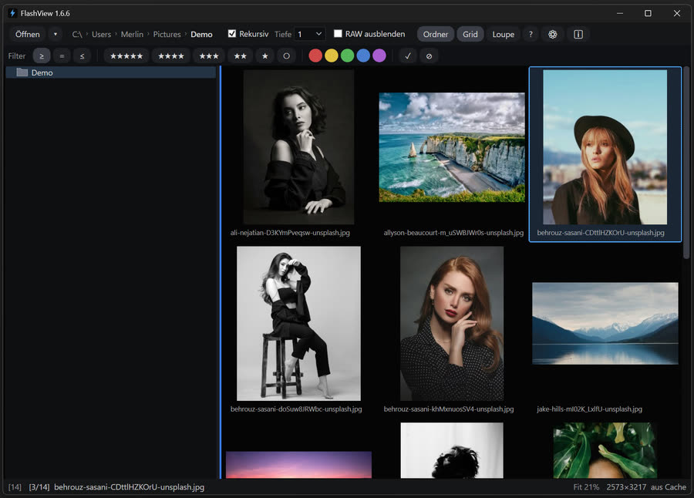Click the five-star rating filter
This screenshot has width=694, height=498.
126,56
